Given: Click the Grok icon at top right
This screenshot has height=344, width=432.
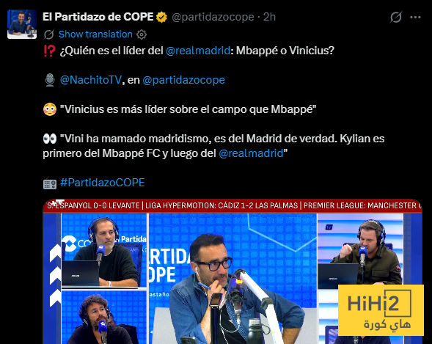Looking at the screenshot, I should click(396, 17).
